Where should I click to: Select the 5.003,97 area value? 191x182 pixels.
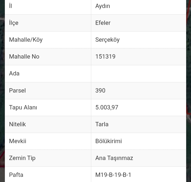pos(107,107)
